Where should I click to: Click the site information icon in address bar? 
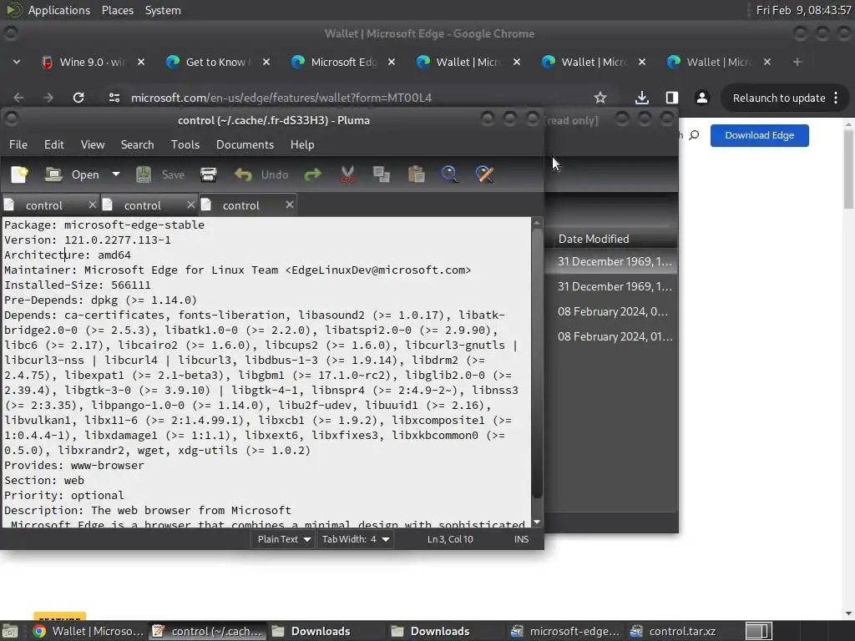coord(114,98)
